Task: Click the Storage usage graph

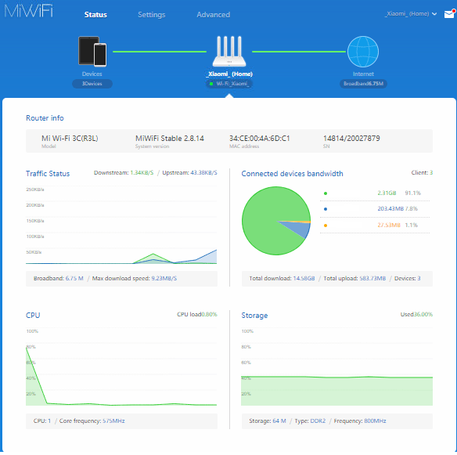Action: [337, 367]
